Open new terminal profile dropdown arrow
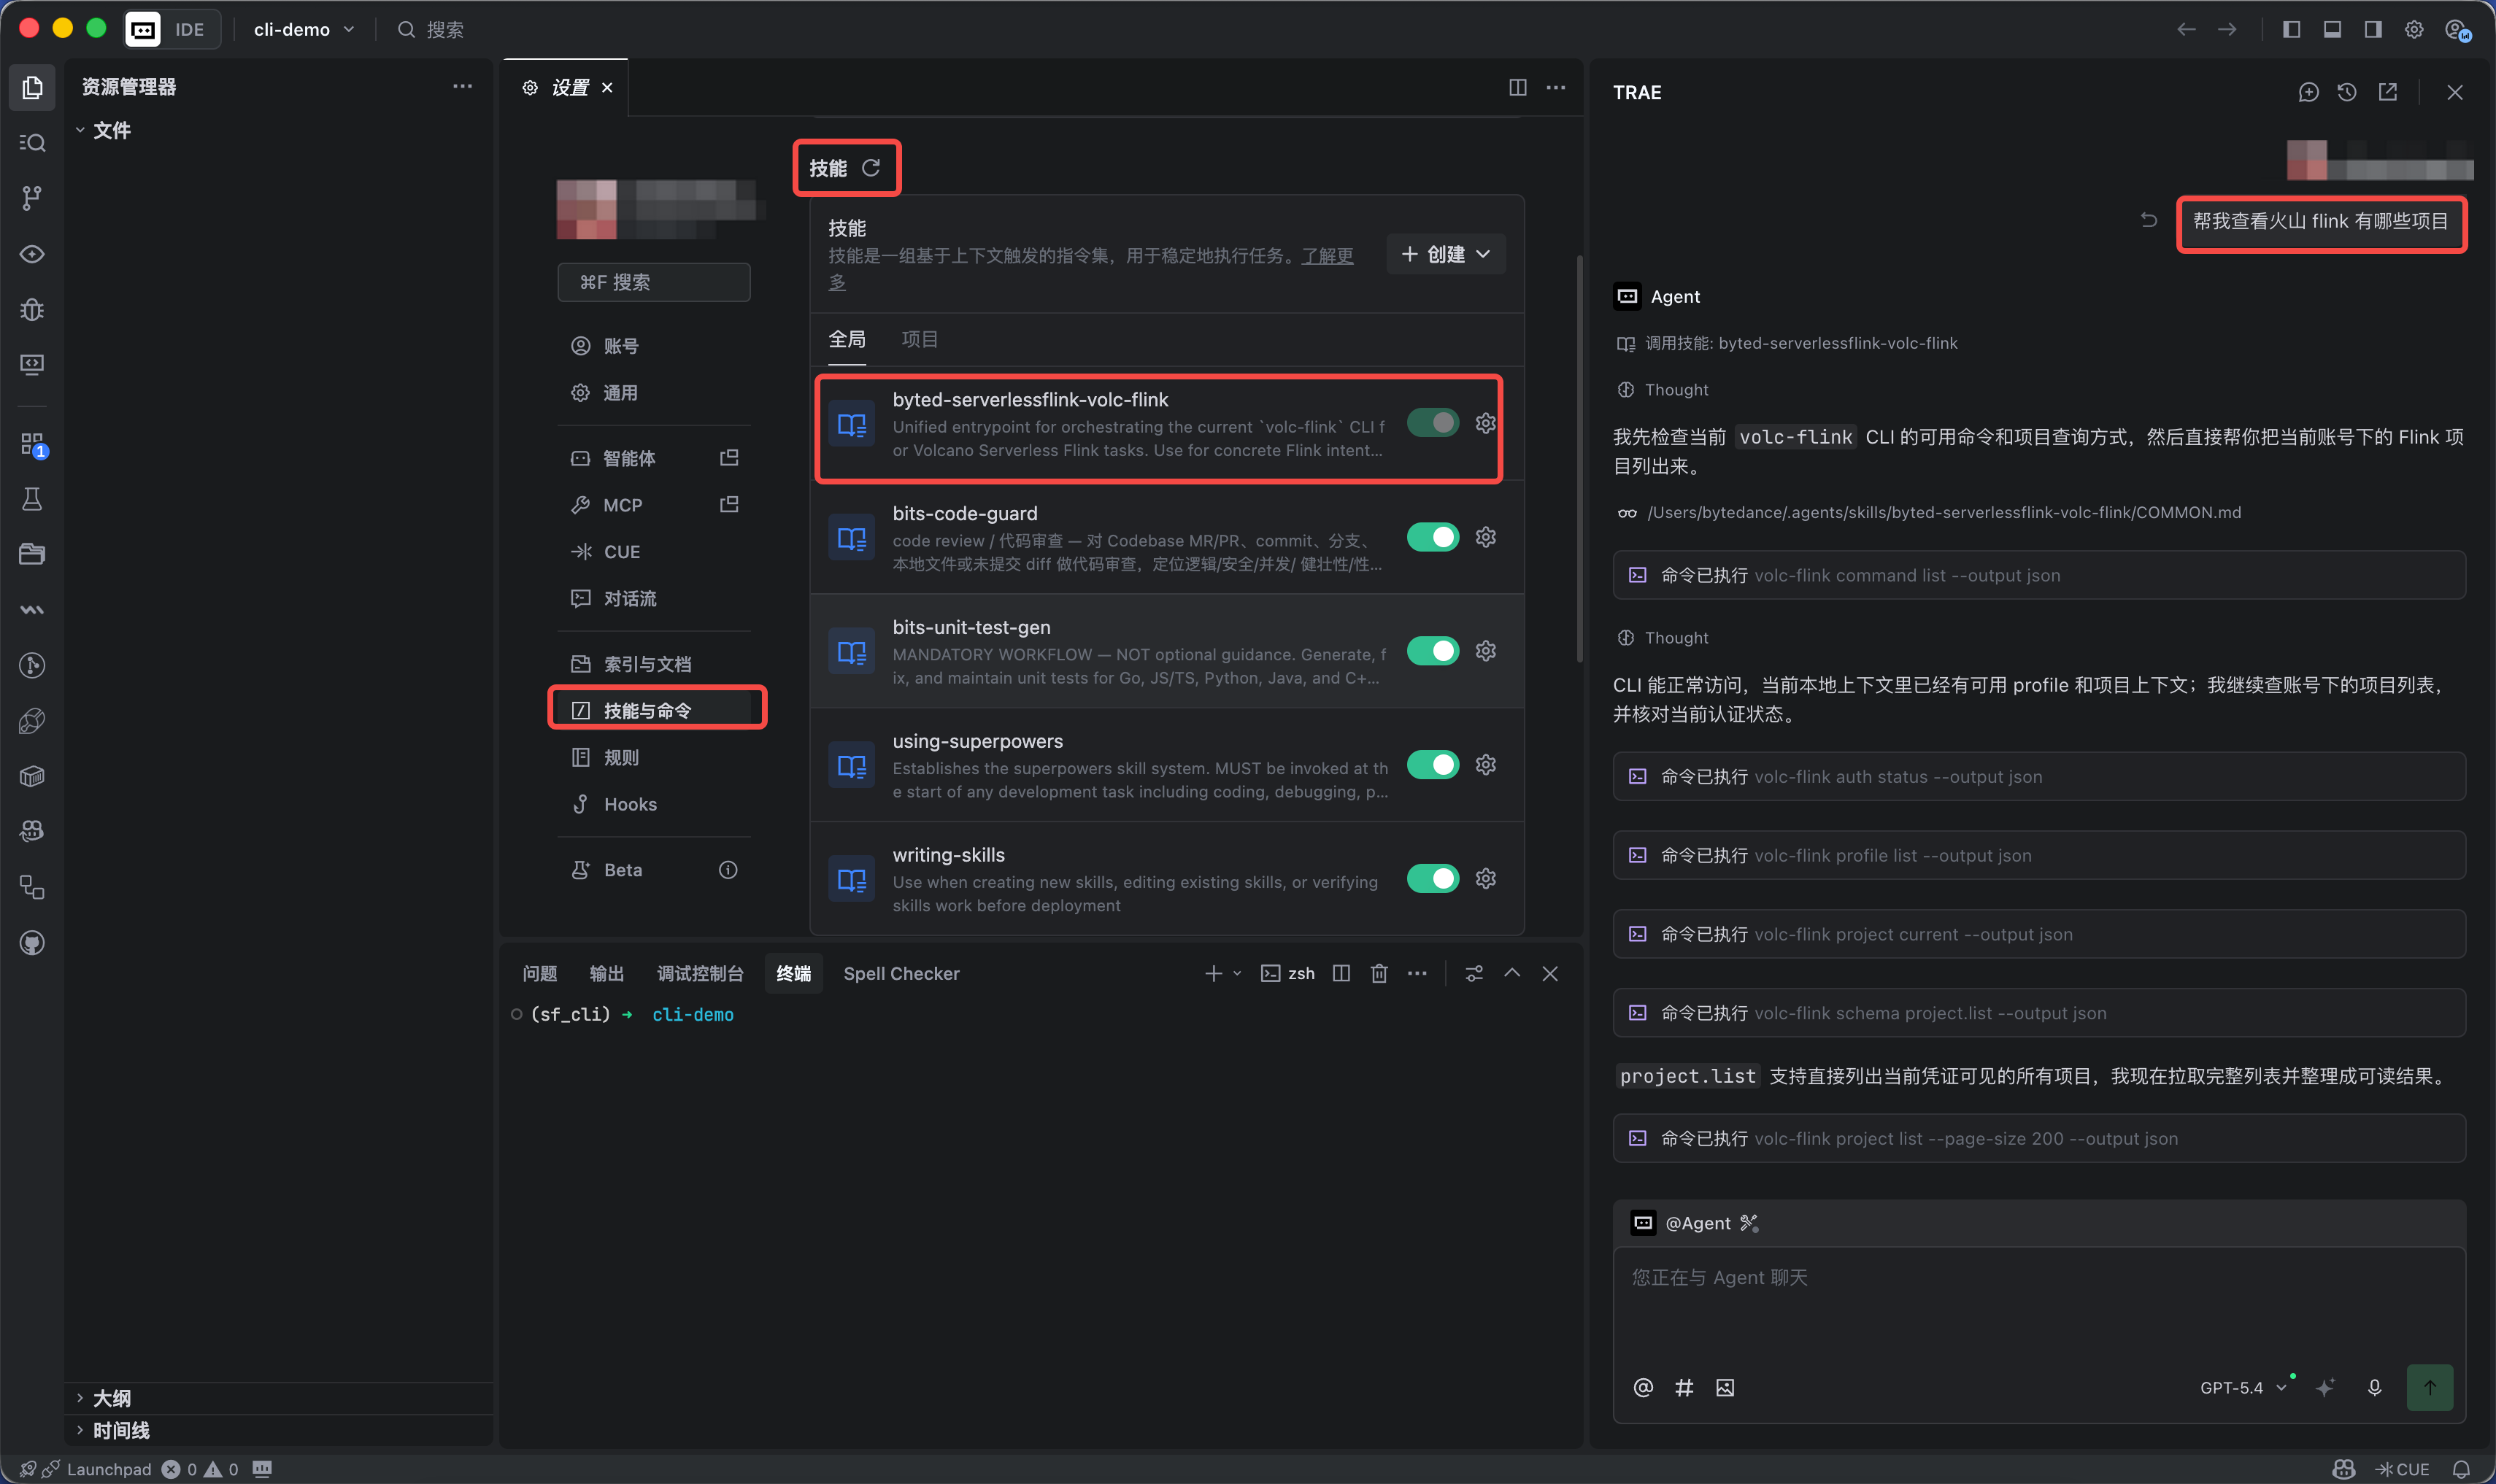This screenshot has width=2496, height=1484. coord(1237,973)
